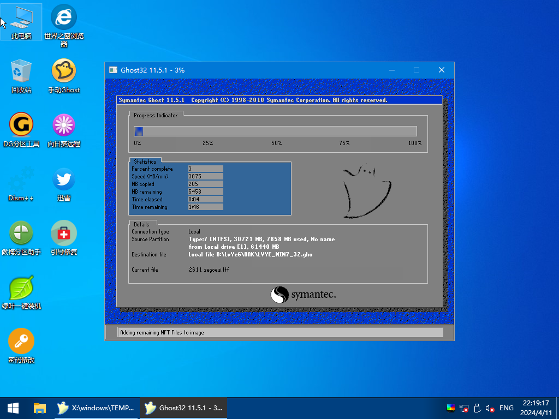
Task: Click the Ghost32 title bar window icon
Action: point(114,70)
